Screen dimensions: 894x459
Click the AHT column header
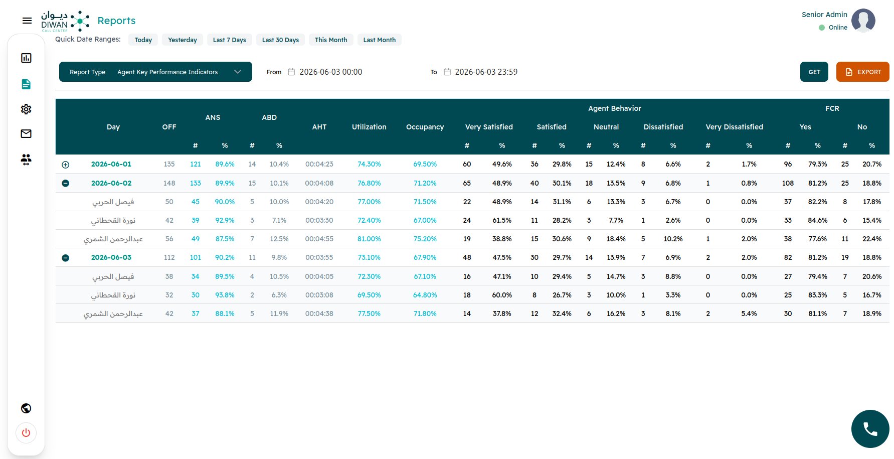319,127
